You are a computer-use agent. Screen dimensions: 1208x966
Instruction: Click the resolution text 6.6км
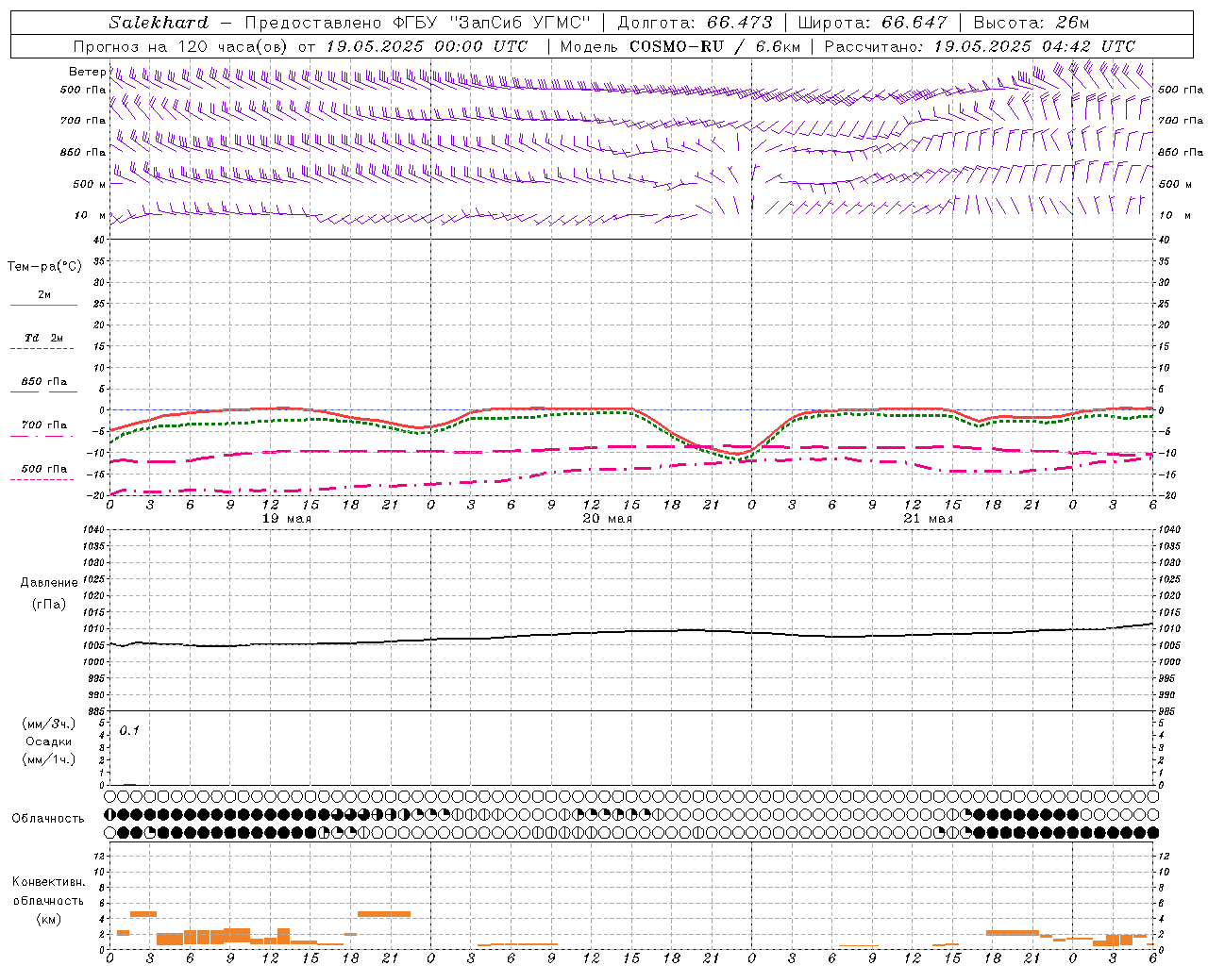778,46
